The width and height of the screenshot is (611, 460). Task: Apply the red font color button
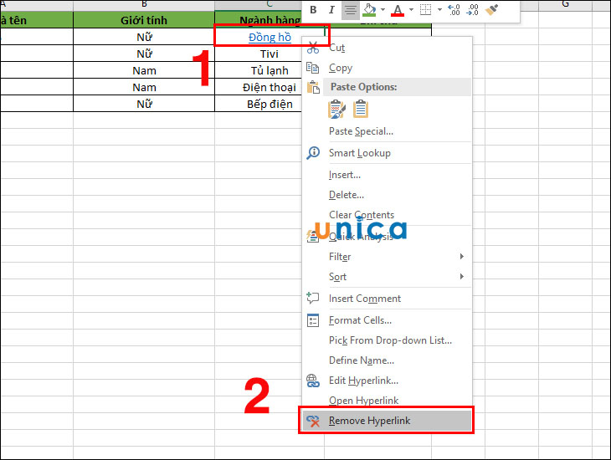398,10
